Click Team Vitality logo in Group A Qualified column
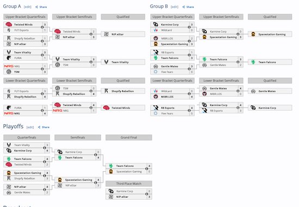 pyautogui.click(x=107, y=62)
